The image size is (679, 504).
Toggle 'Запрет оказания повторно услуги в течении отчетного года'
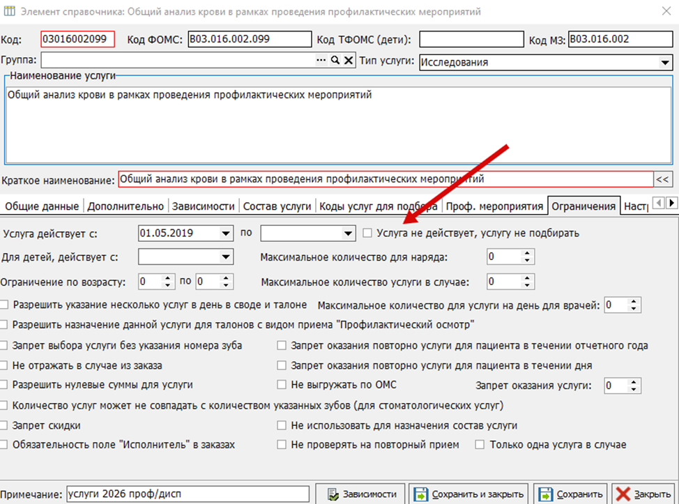[x=282, y=346]
